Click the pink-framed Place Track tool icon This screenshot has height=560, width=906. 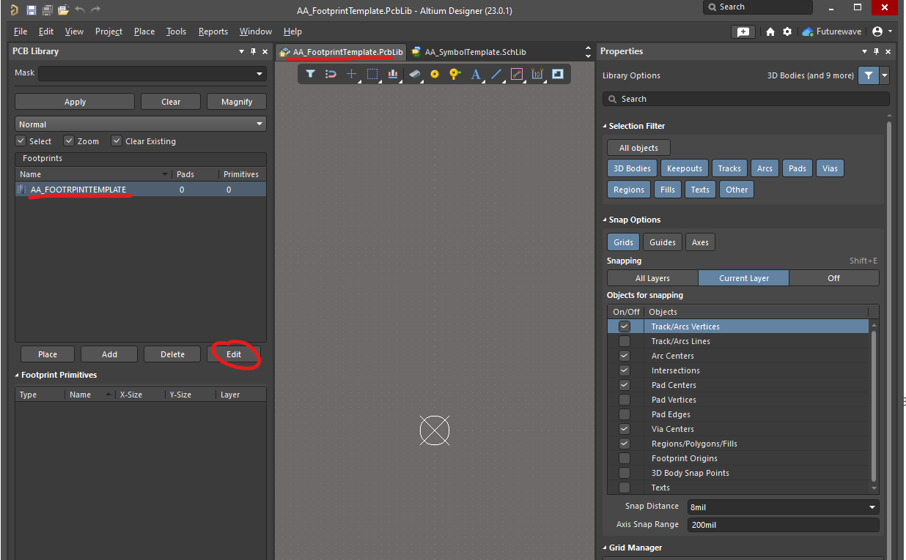pos(517,74)
